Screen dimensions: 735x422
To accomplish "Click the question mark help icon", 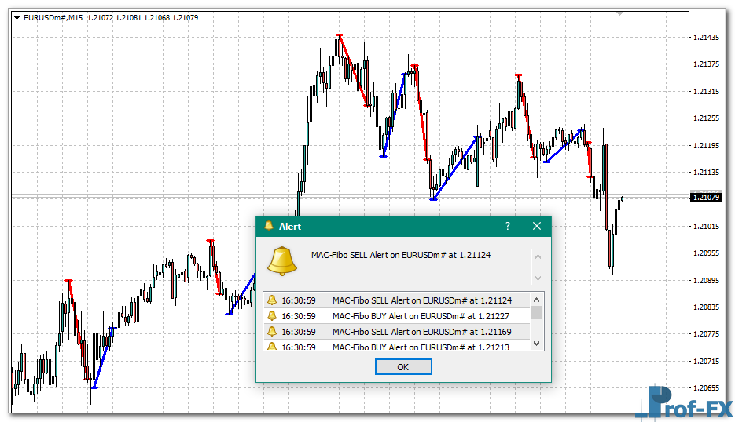I will pyautogui.click(x=508, y=226).
